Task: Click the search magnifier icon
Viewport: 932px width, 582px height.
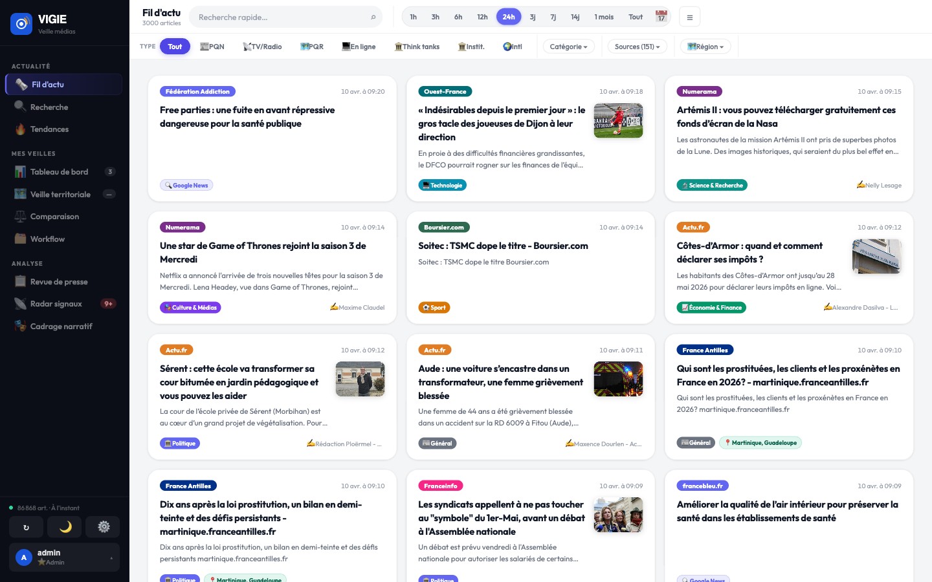Action: click(373, 17)
